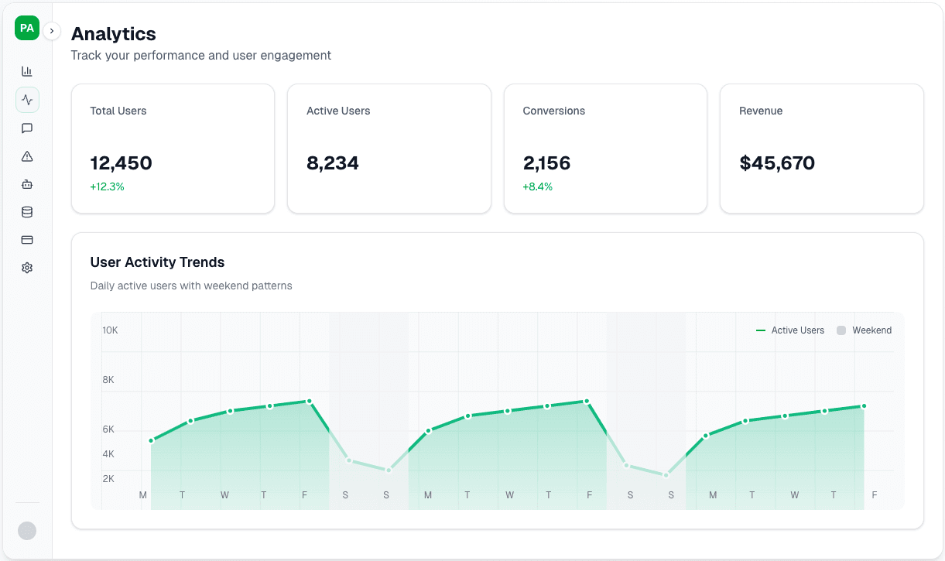Collapse the User Activity Trends section
The width and height of the screenshot is (945, 561).
tap(157, 262)
